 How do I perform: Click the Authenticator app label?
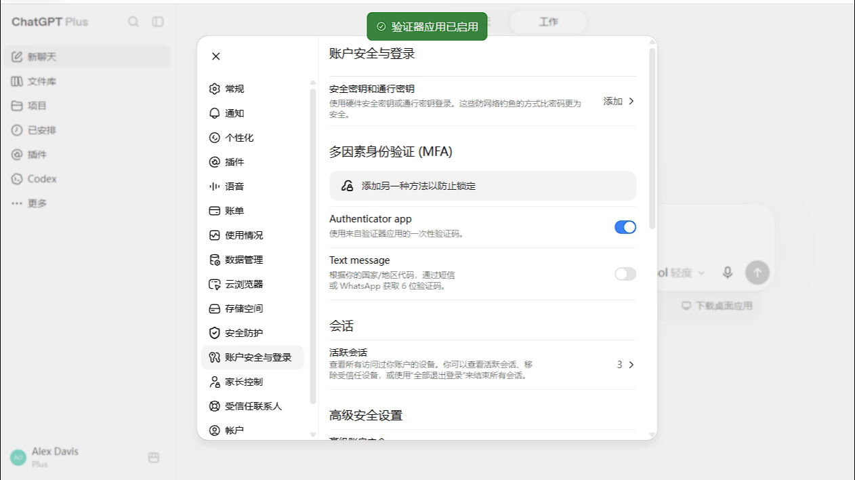(371, 219)
